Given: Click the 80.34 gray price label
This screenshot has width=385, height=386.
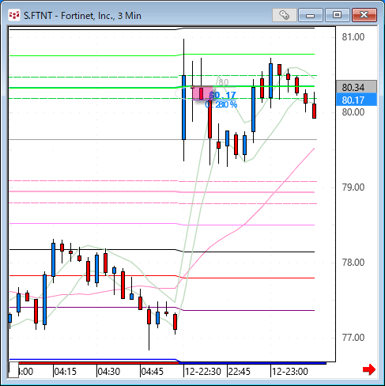Looking at the screenshot, I should coord(357,87).
